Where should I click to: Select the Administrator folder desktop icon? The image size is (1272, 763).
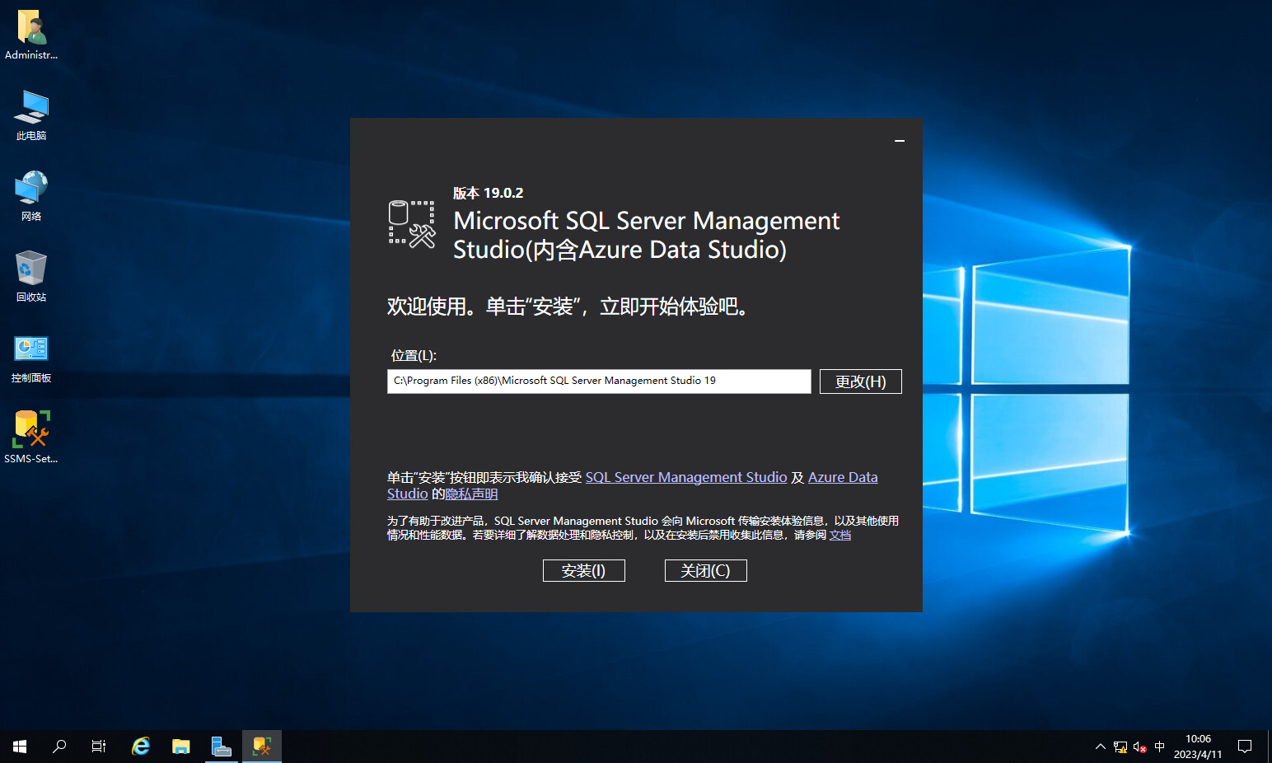[x=31, y=34]
